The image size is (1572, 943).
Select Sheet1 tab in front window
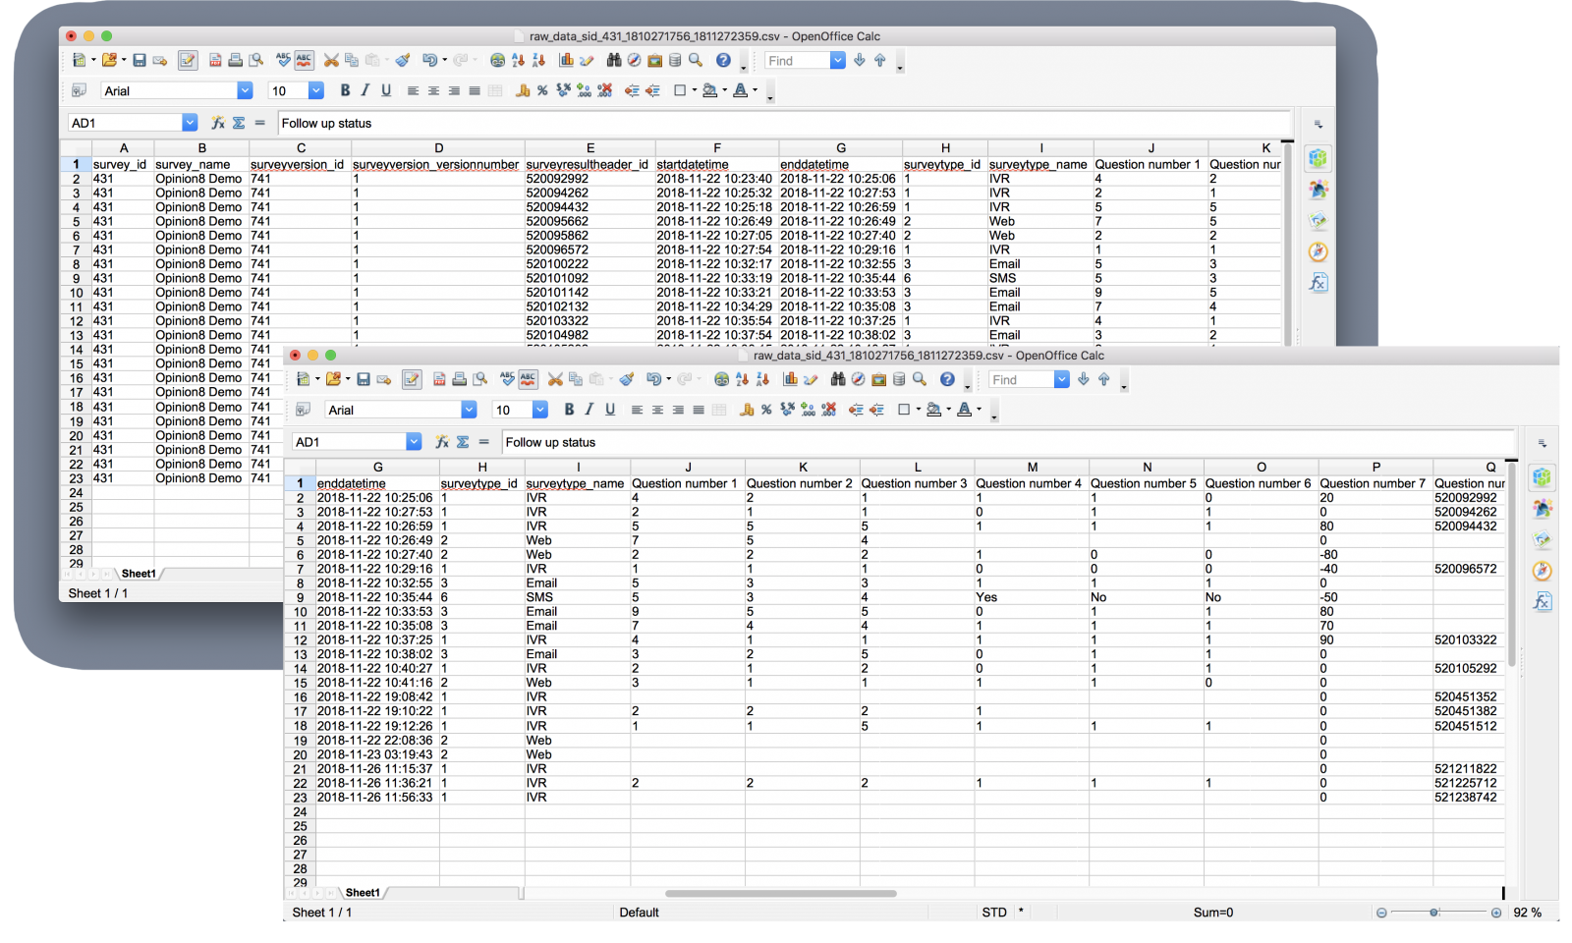(363, 894)
